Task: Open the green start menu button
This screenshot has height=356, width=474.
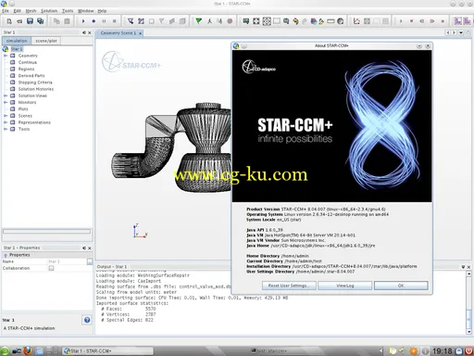Action: point(5,351)
